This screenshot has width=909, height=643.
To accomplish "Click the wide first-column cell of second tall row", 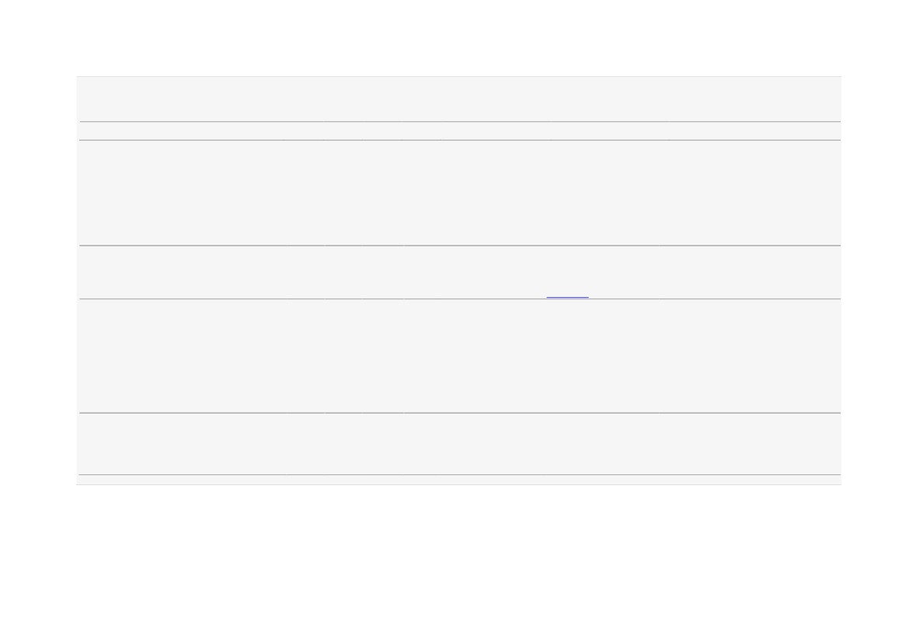I will coord(183,356).
